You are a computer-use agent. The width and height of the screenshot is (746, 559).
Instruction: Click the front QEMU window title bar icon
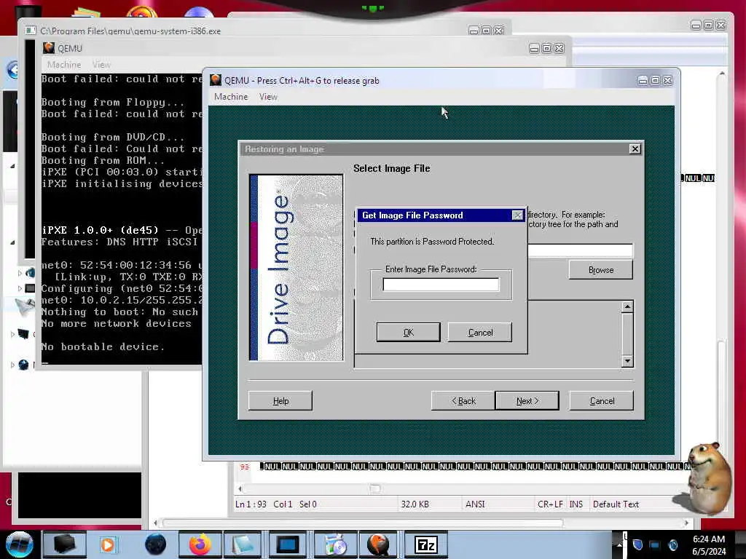pyautogui.click(x=216, y=80)
